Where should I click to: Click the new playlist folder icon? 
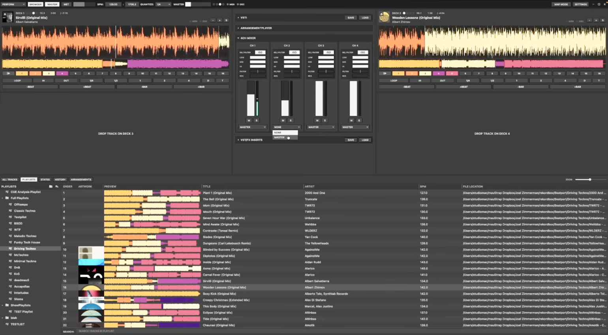(51, 186)
